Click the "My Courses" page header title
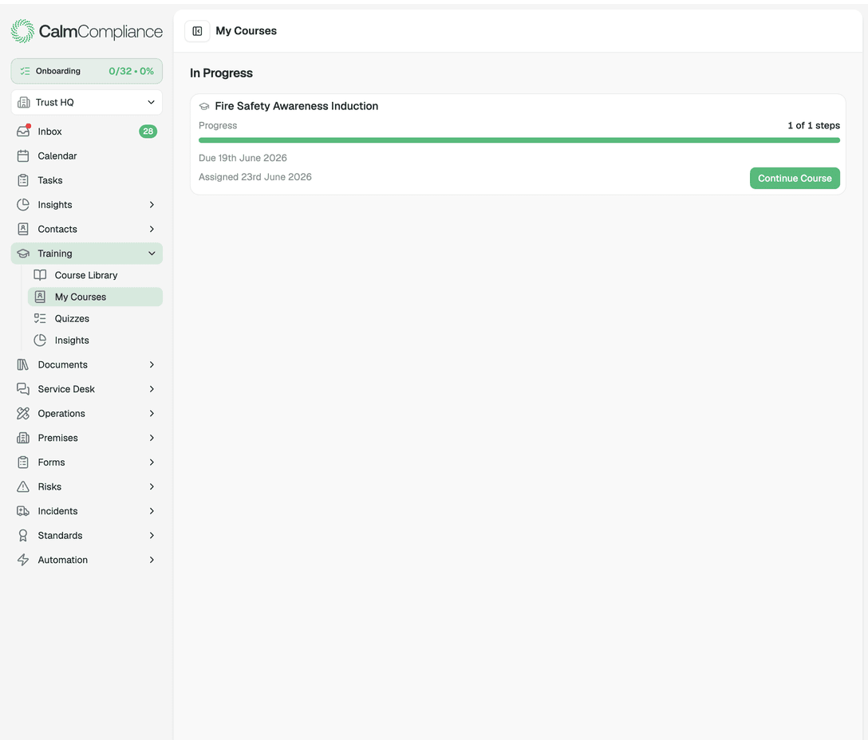Image resolution: width=868 pixels, height=740 pixels. point(246,31)
